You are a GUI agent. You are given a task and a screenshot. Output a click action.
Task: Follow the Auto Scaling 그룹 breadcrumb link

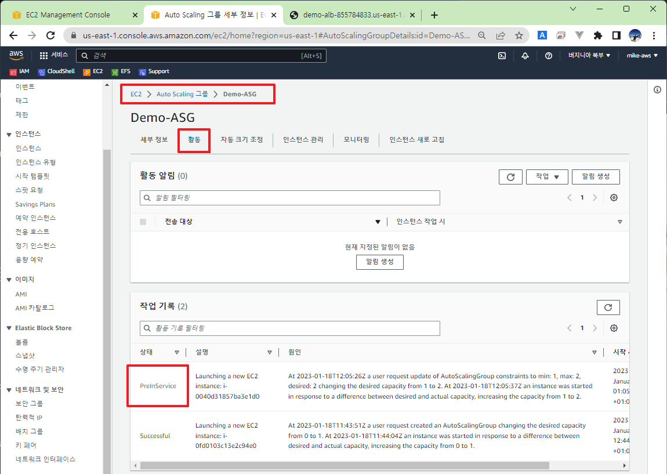tap(182, 94)
